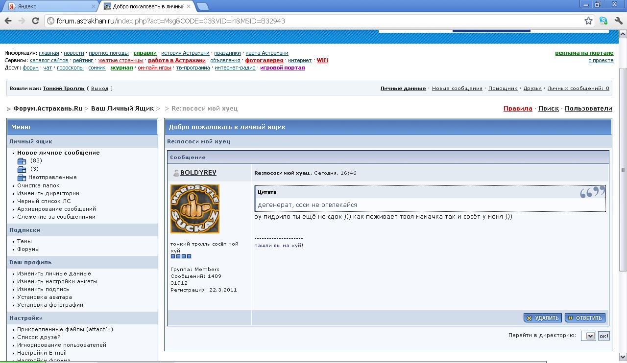Click Новое личное сообщение in the menu

coord(58,153)
